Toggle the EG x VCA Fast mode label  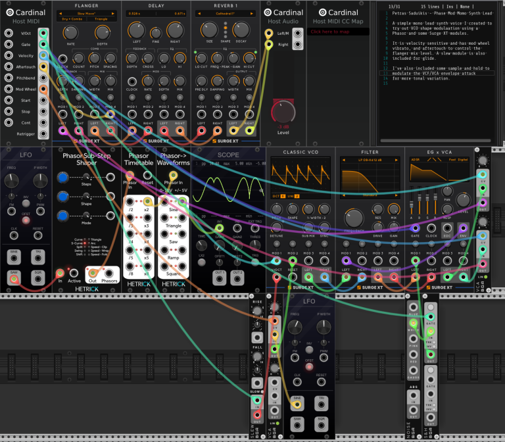(452, 160)
